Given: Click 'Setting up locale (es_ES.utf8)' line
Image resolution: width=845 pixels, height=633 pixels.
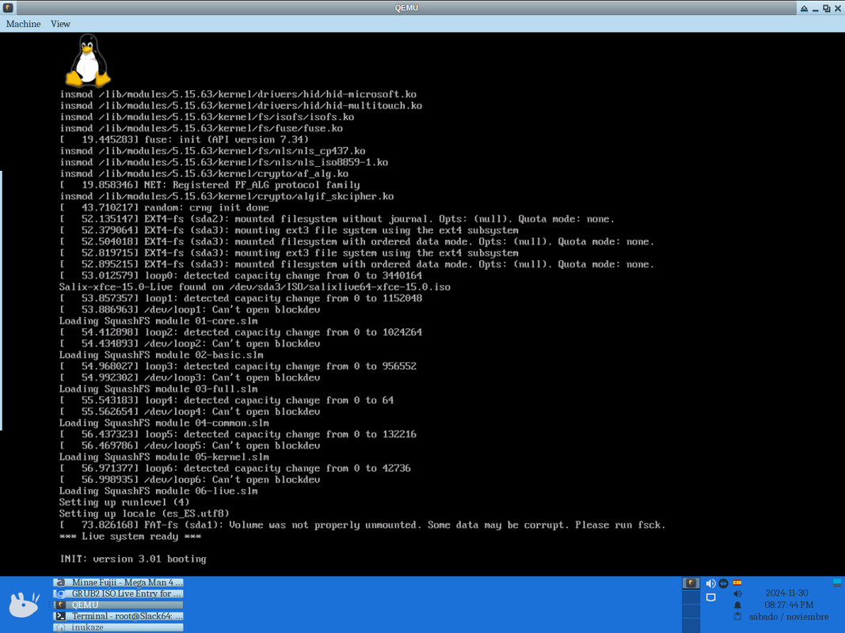Looking at the screenshot, I should (x=144, y=514).
